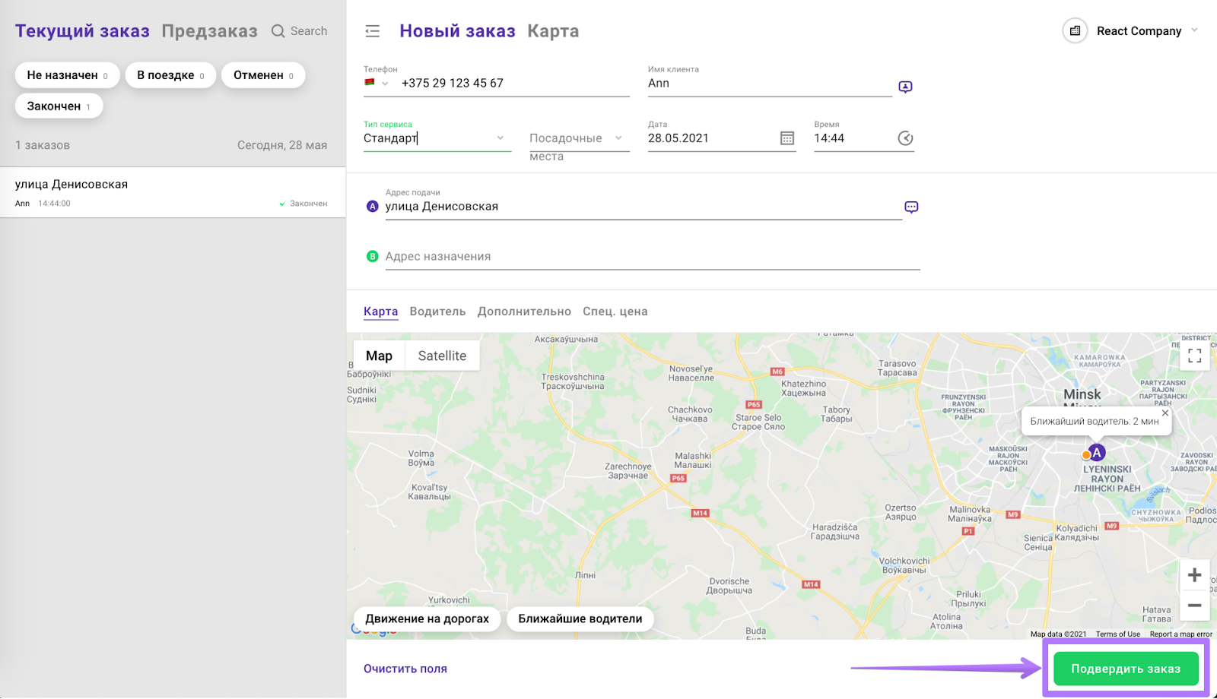Image resolution: width=1217 pixels, height=699 pixels.
Task: Toggle Ближайшие водители on the map
Action: pos(580,618)
